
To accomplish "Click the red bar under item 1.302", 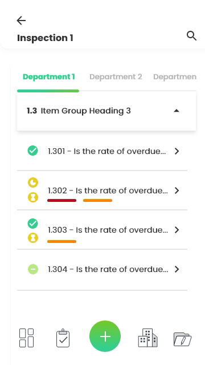I will [x=62, y=200].
